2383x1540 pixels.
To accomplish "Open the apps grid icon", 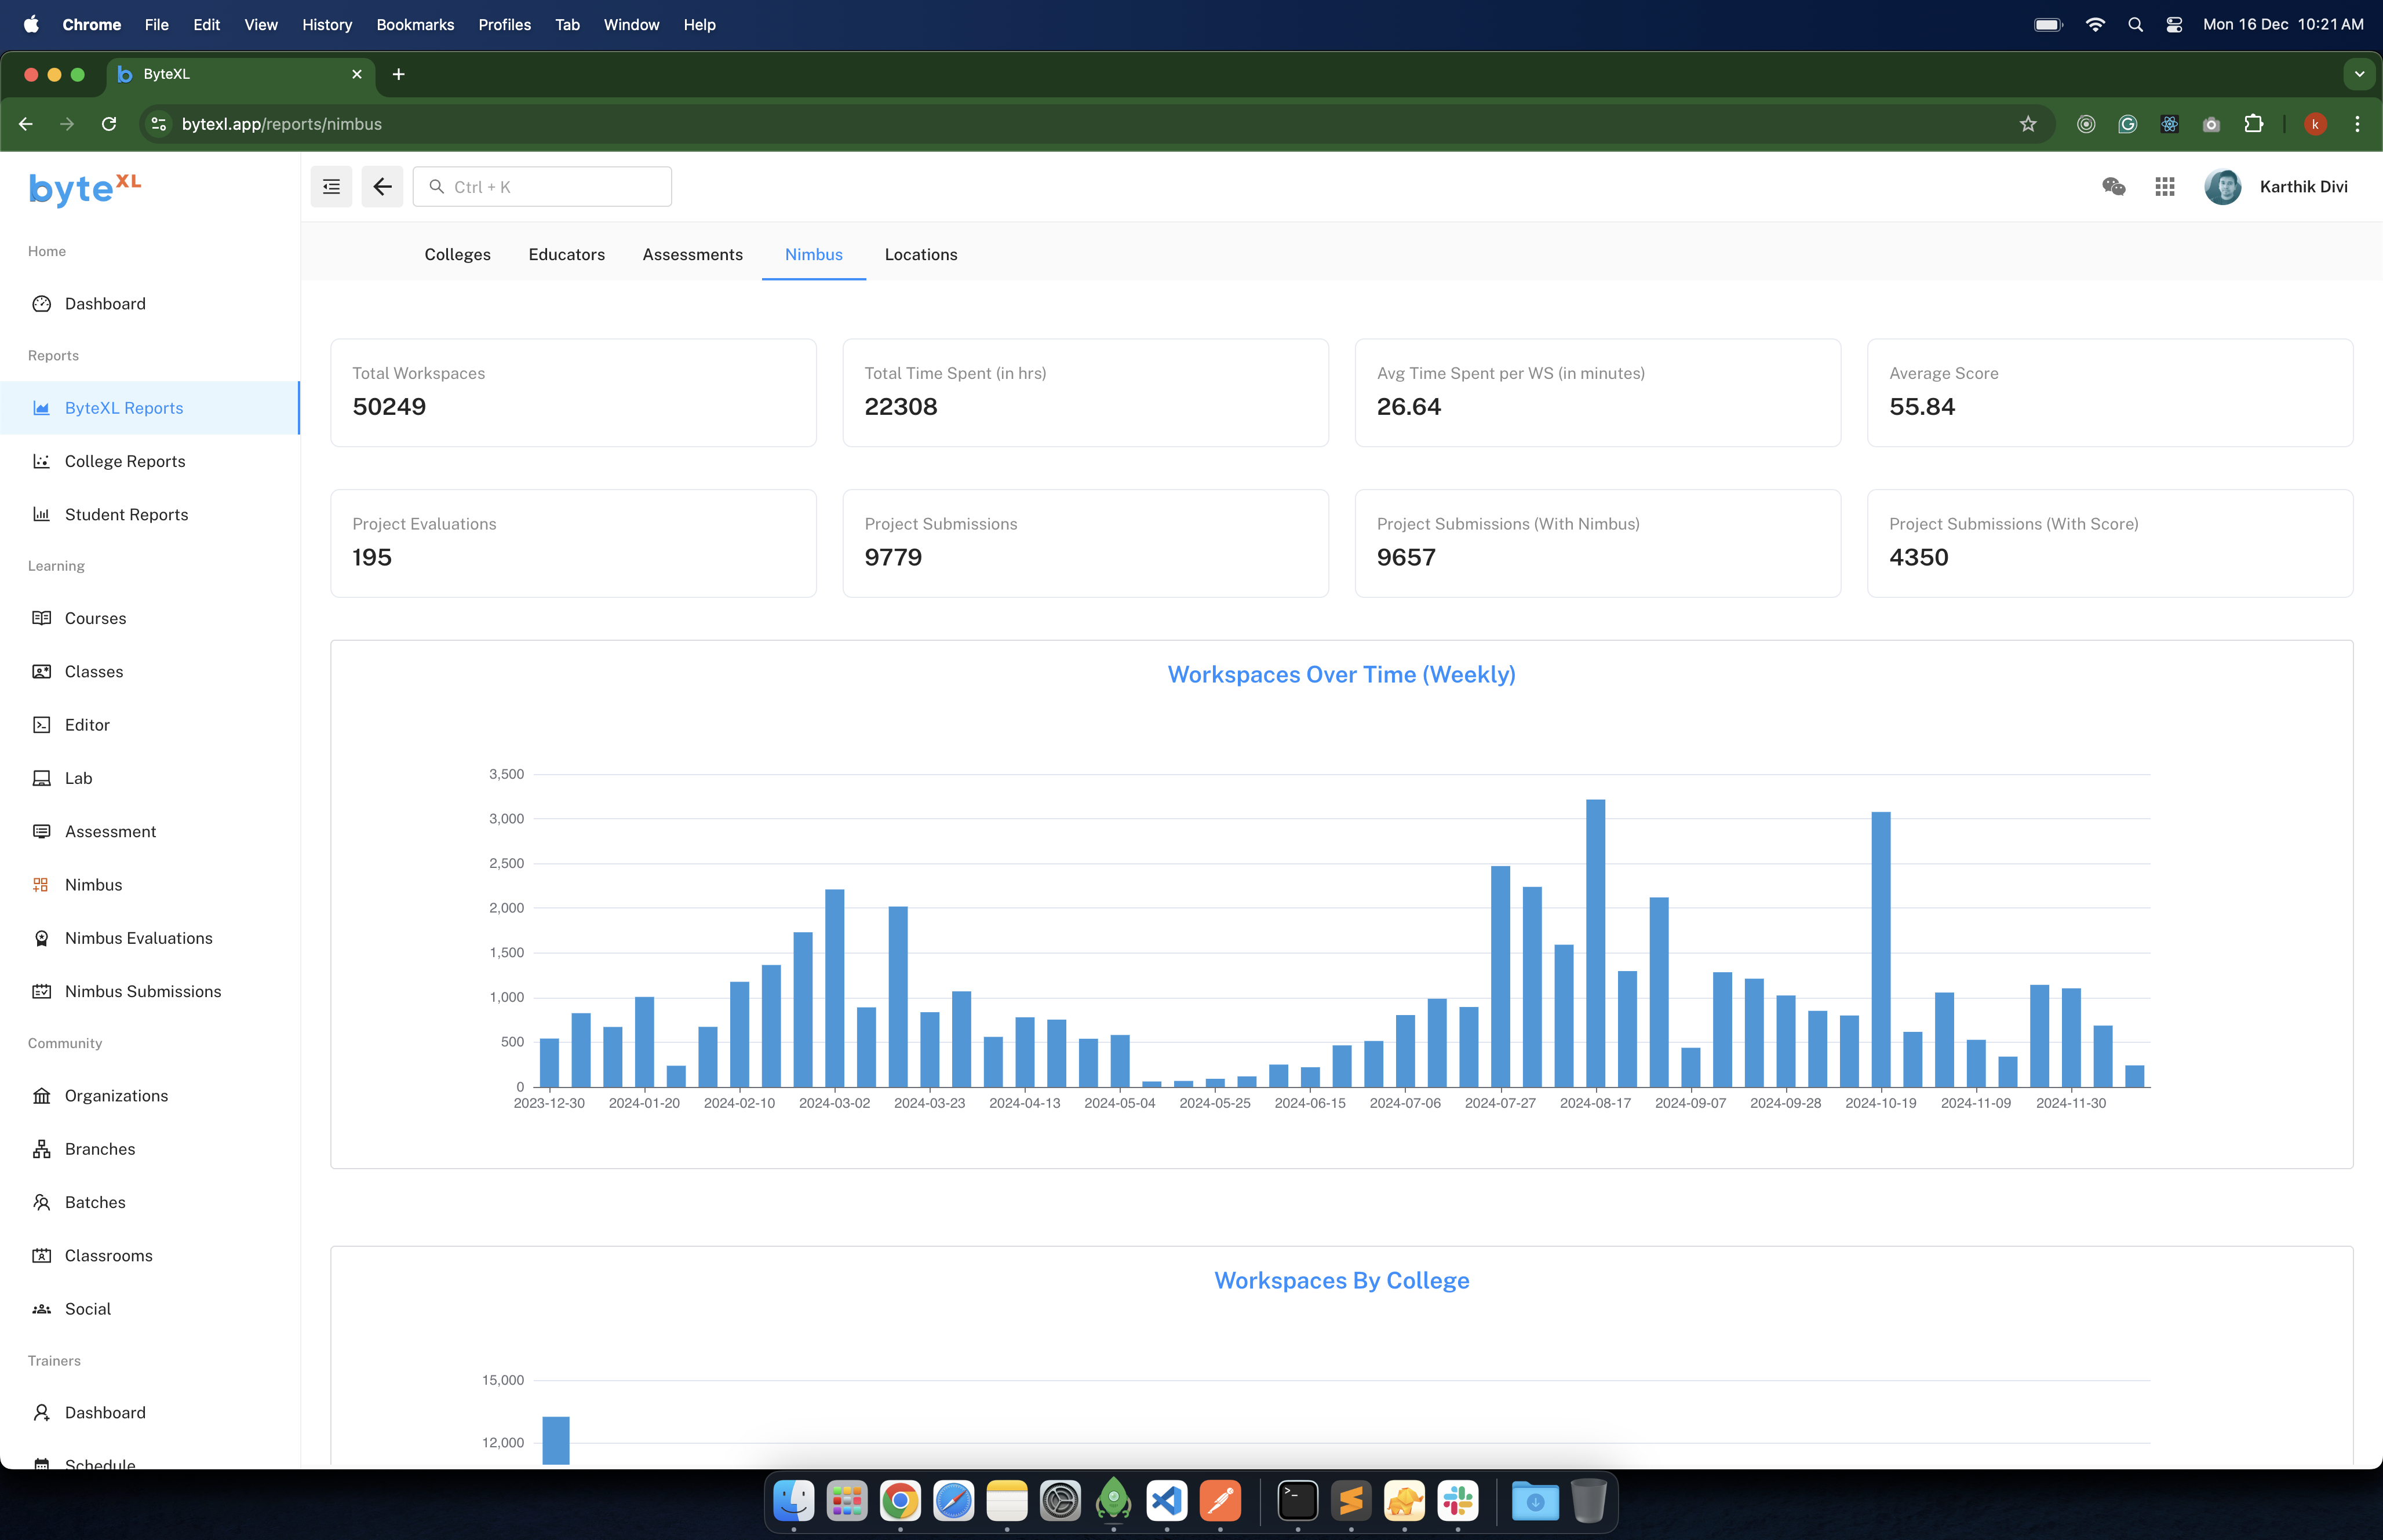I will click(2165, 187).
